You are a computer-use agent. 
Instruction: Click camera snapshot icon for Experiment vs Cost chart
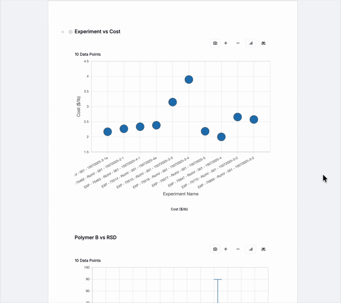point(215,43)
